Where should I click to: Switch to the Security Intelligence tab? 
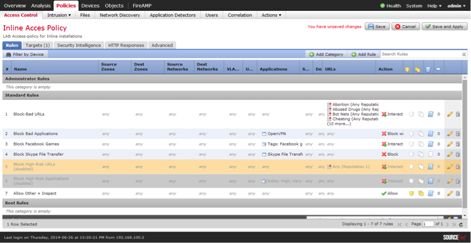coord(79,45)
